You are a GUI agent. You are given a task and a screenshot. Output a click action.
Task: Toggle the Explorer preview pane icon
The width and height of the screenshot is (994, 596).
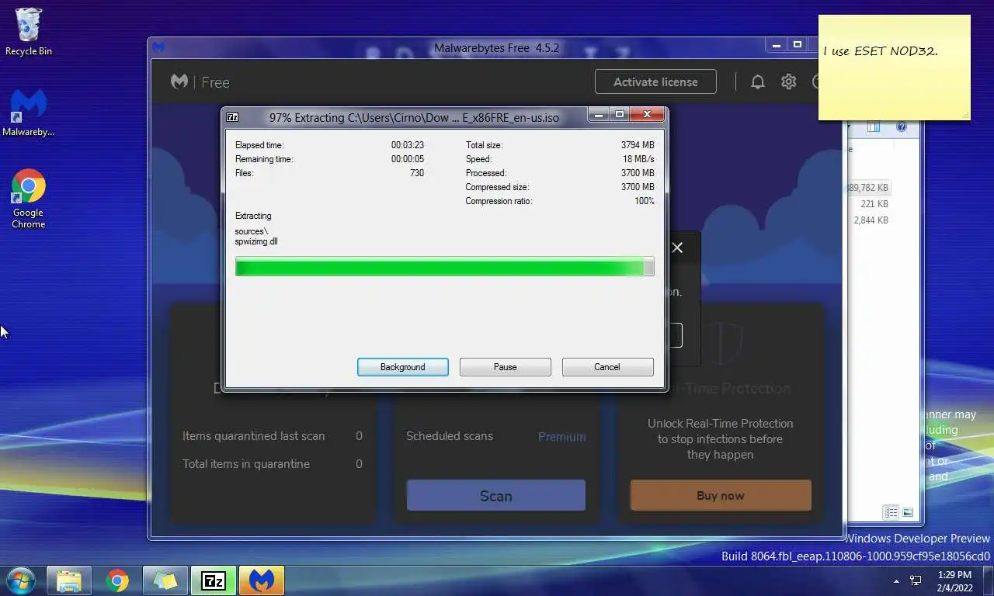(874, 127)
